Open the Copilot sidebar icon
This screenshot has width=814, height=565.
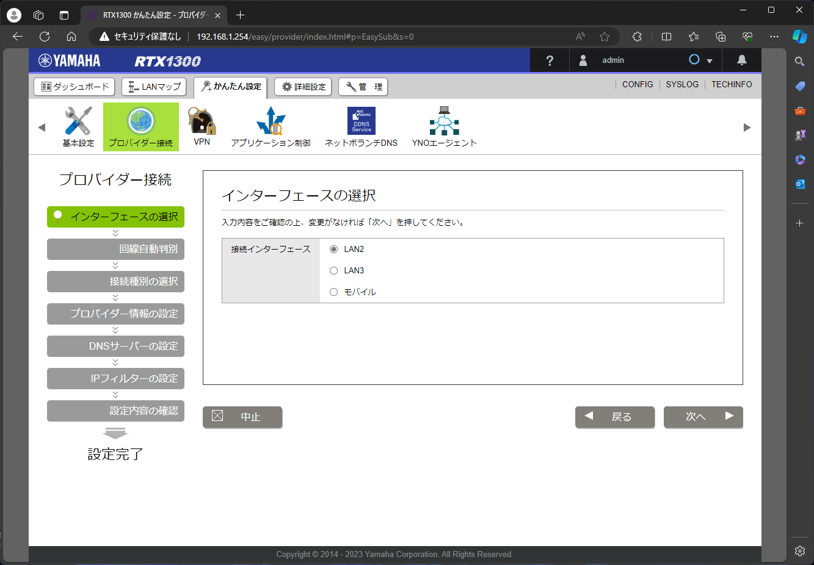click(x=799, y=36)
